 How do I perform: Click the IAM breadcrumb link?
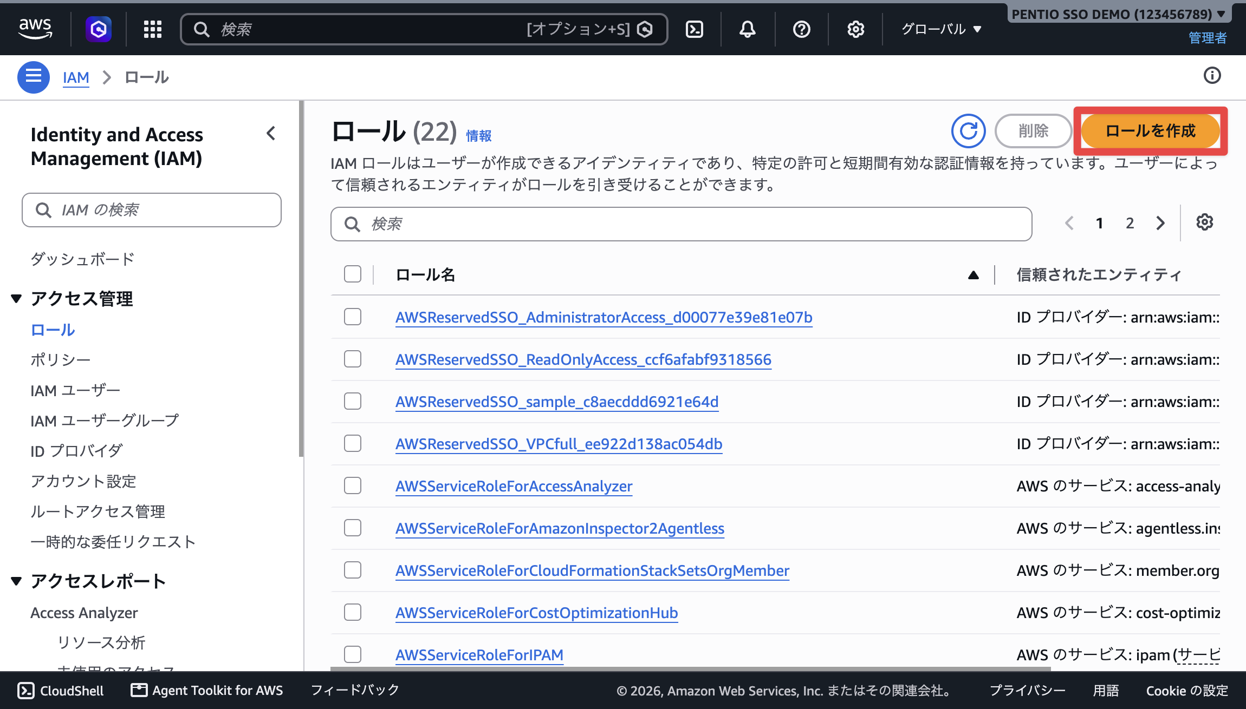click(76, 77)
